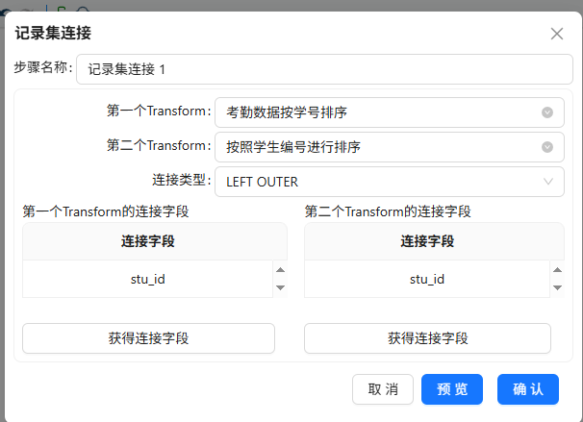
Task: Select stu_id cell in second Transform table
Action: pyautogui.click(x=427, y=279)
